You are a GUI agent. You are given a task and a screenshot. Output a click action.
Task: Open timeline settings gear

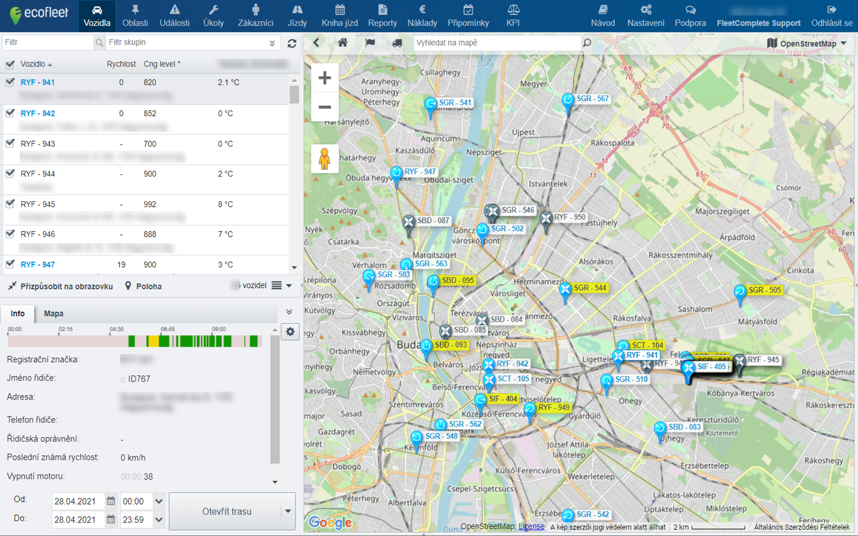click(x=290, y=331)
